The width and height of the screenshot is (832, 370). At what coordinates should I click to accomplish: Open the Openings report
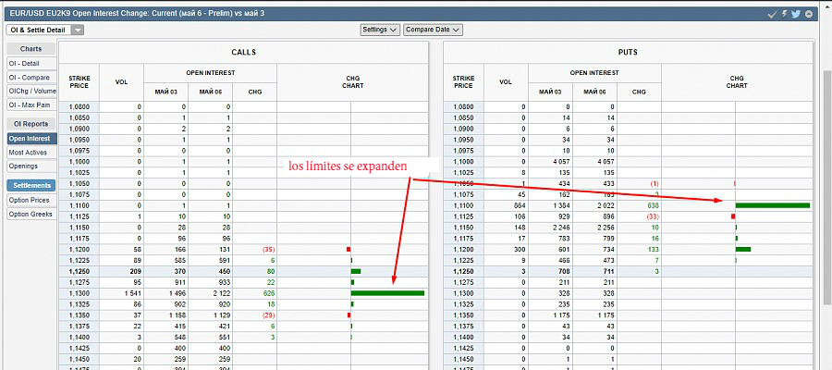tap(31, 166)
